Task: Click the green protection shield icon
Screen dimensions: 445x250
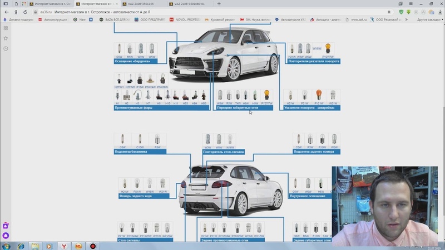Action: click(x=401, y=12)
